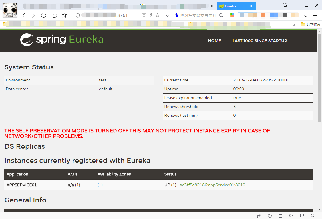Click the Current time label

pos(176,80)
